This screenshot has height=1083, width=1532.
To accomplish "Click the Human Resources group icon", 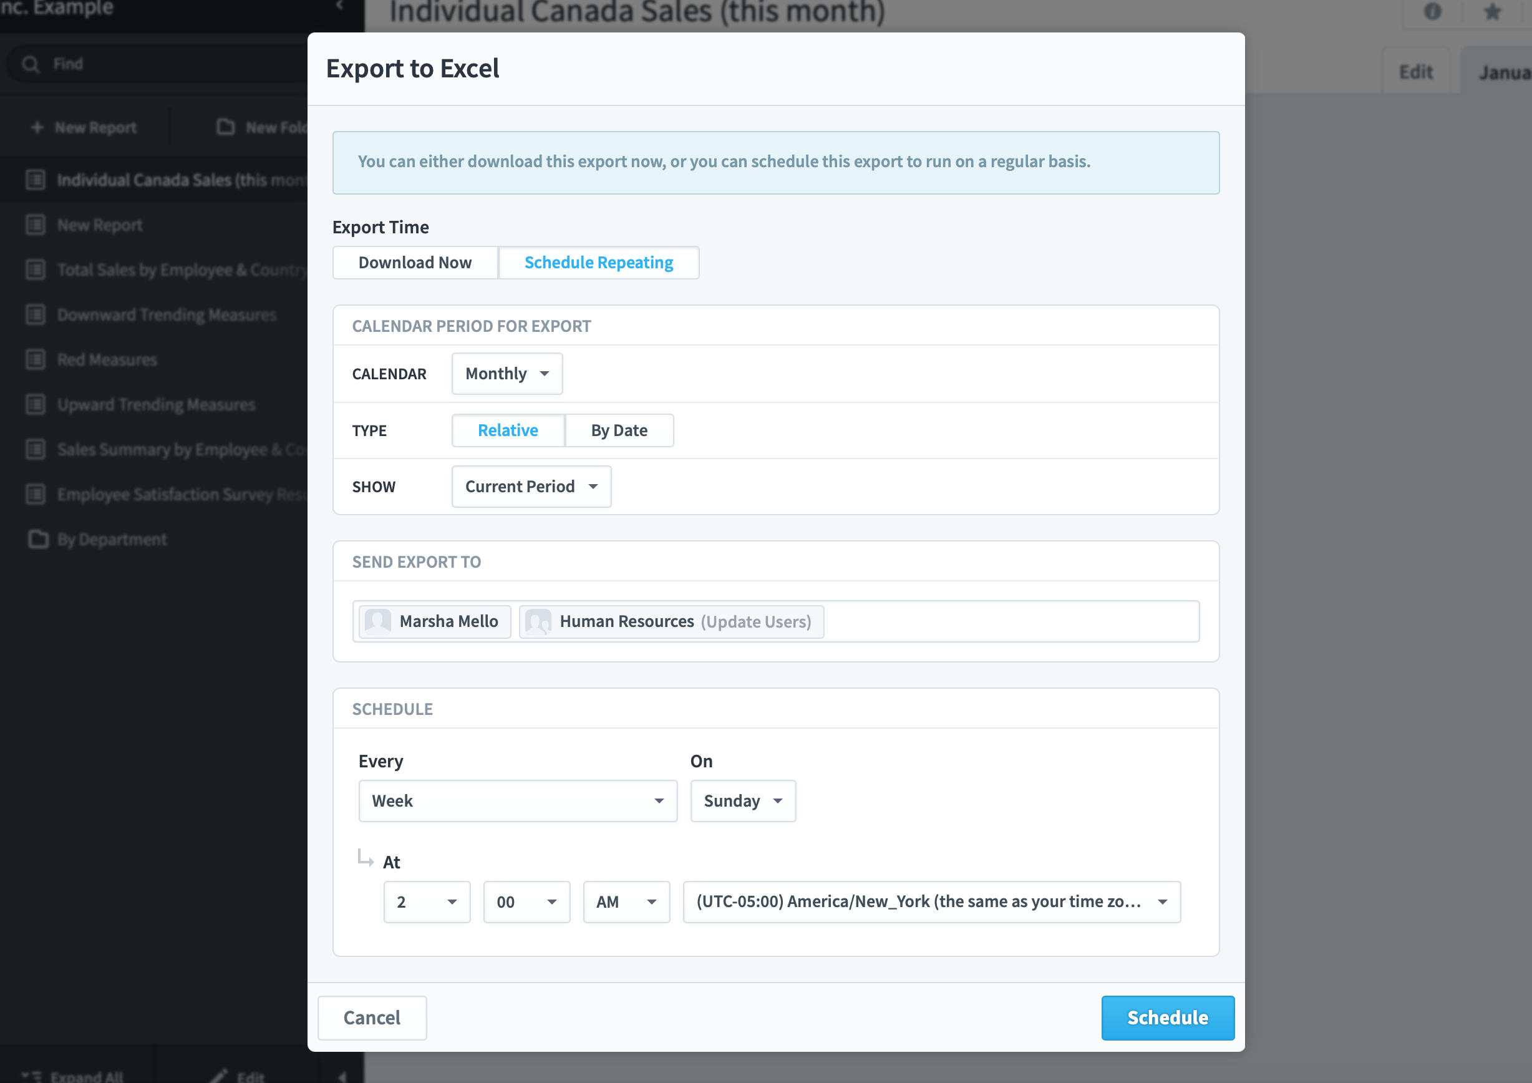I will [x=538, y=621].
